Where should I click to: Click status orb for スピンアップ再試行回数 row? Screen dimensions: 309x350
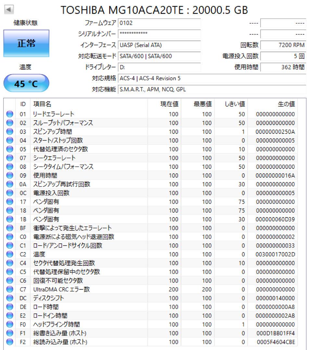point(10,184)
